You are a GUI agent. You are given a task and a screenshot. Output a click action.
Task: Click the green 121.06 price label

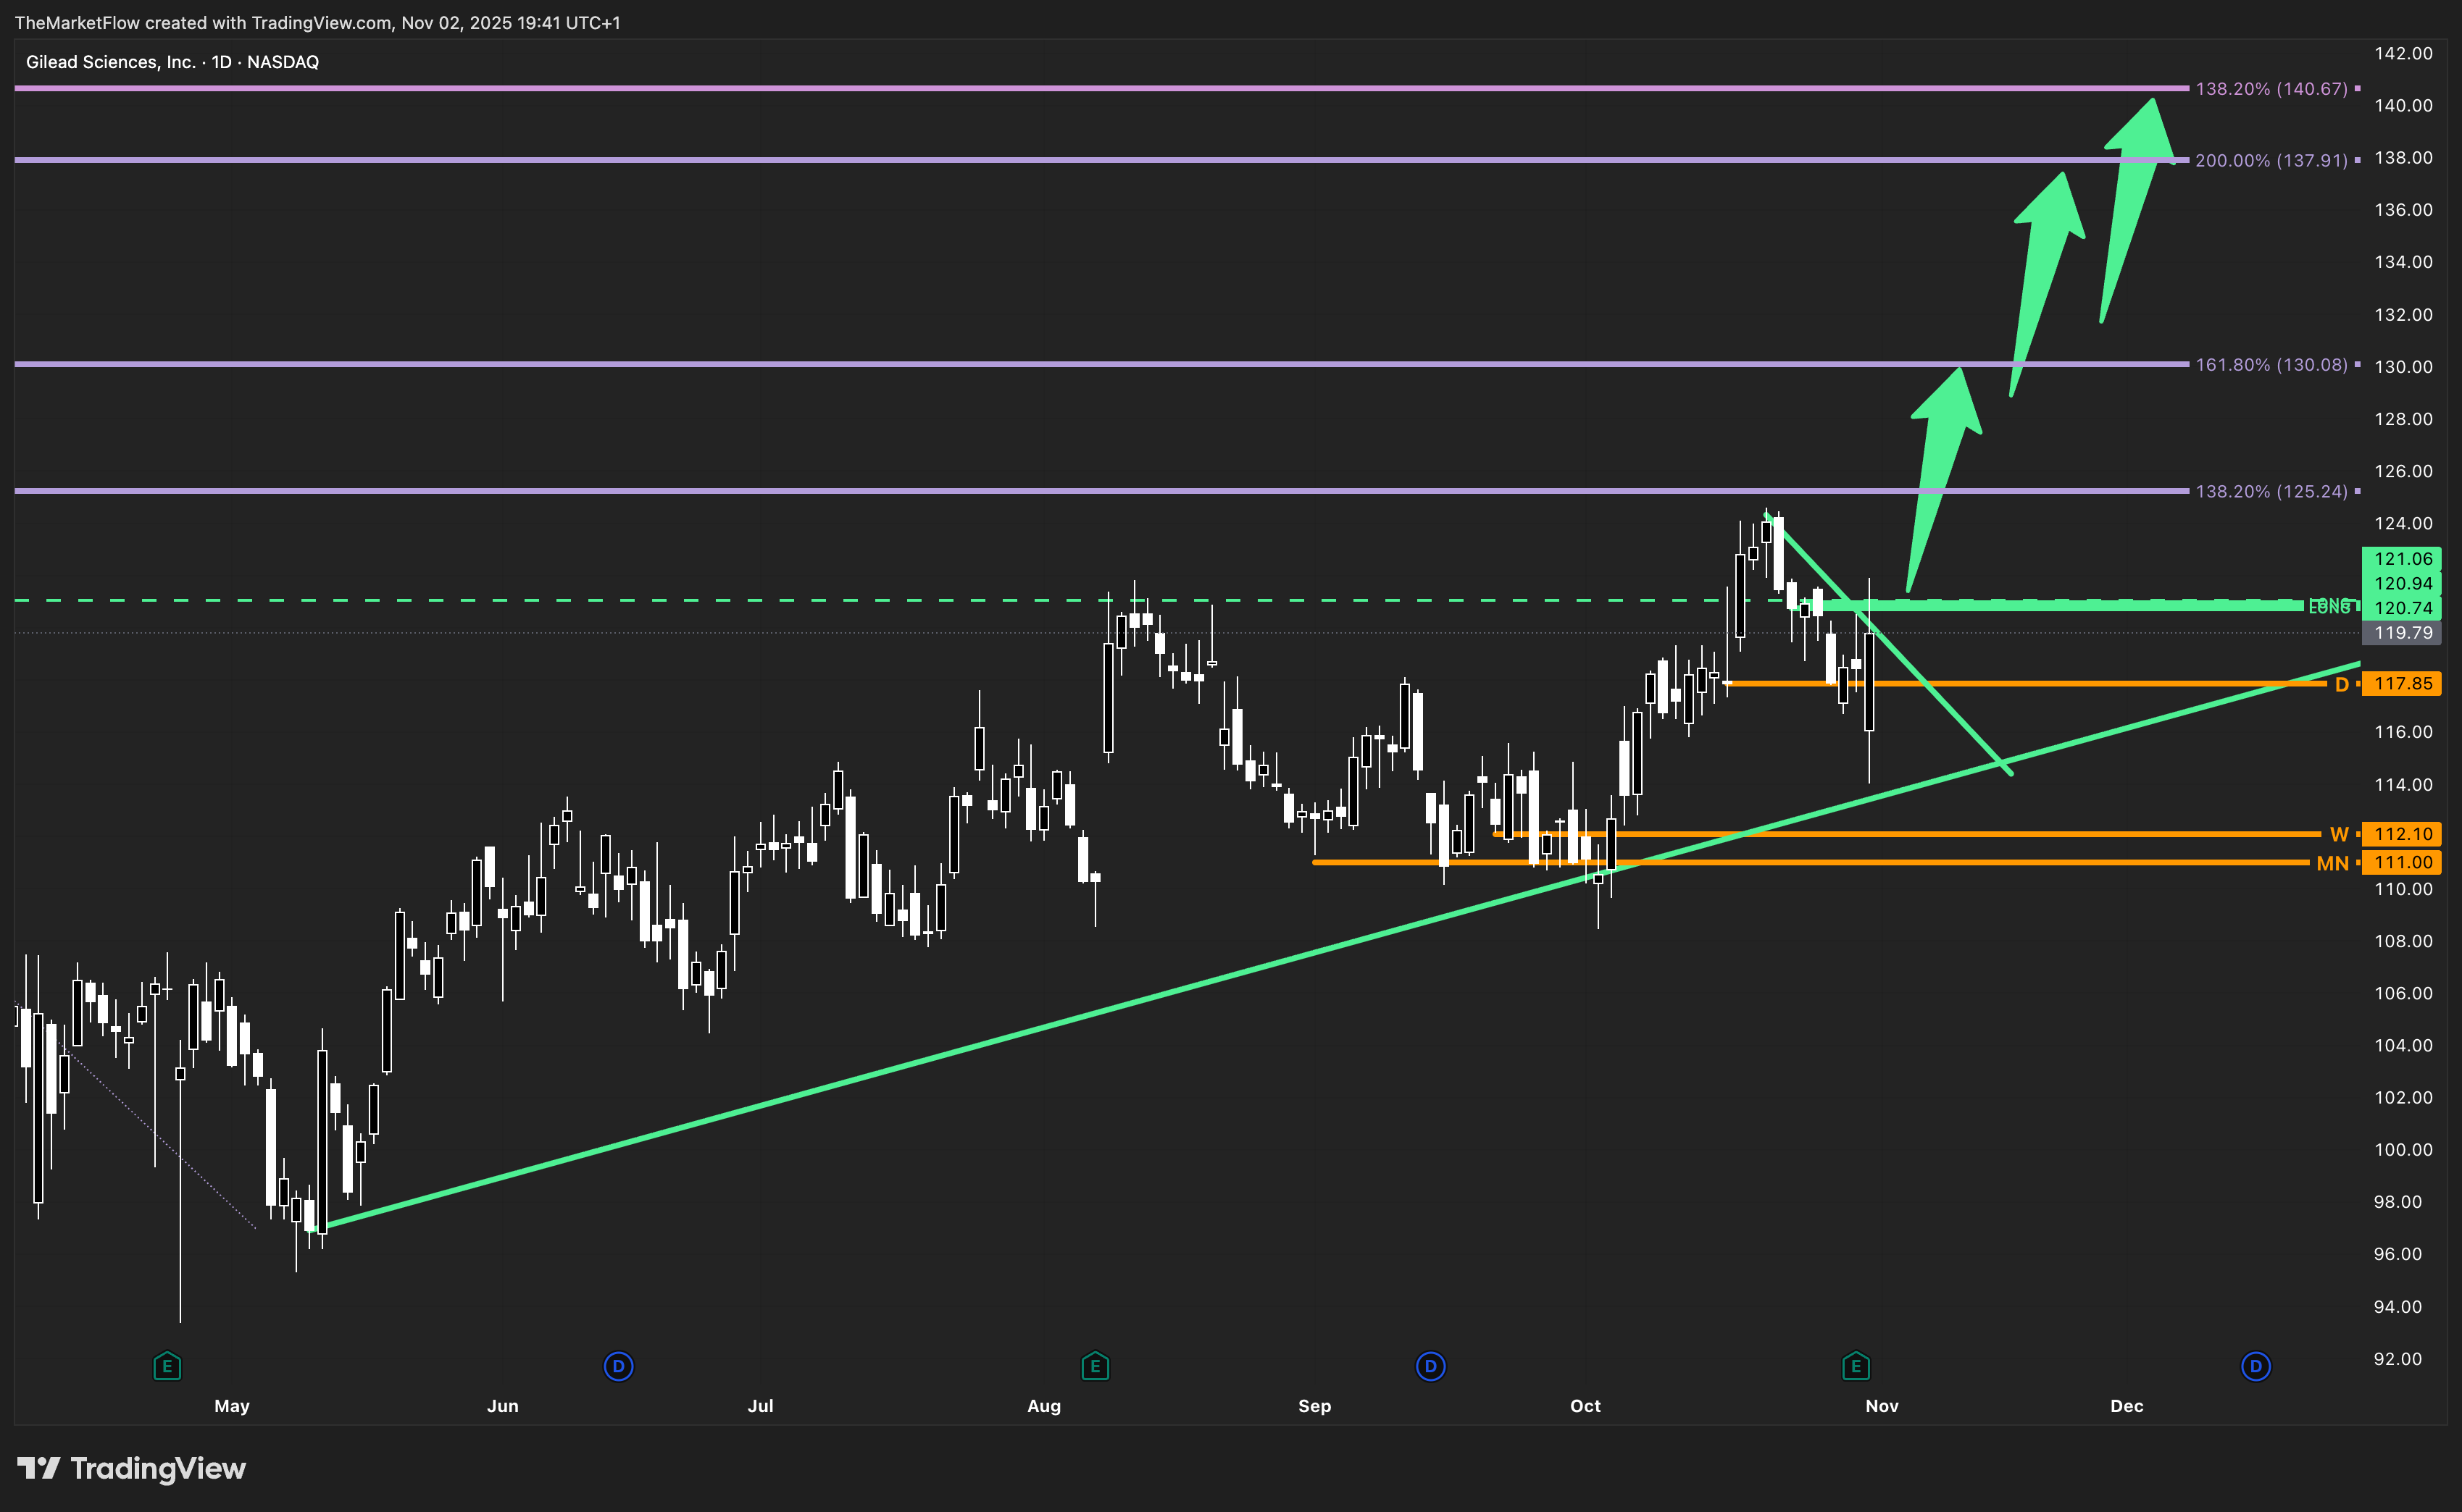(x=2402, y=559)
